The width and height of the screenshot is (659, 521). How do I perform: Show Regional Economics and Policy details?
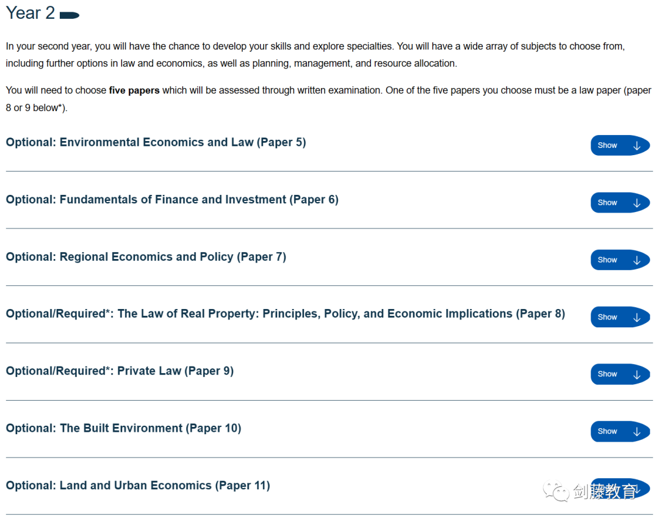tap(620, 260)
